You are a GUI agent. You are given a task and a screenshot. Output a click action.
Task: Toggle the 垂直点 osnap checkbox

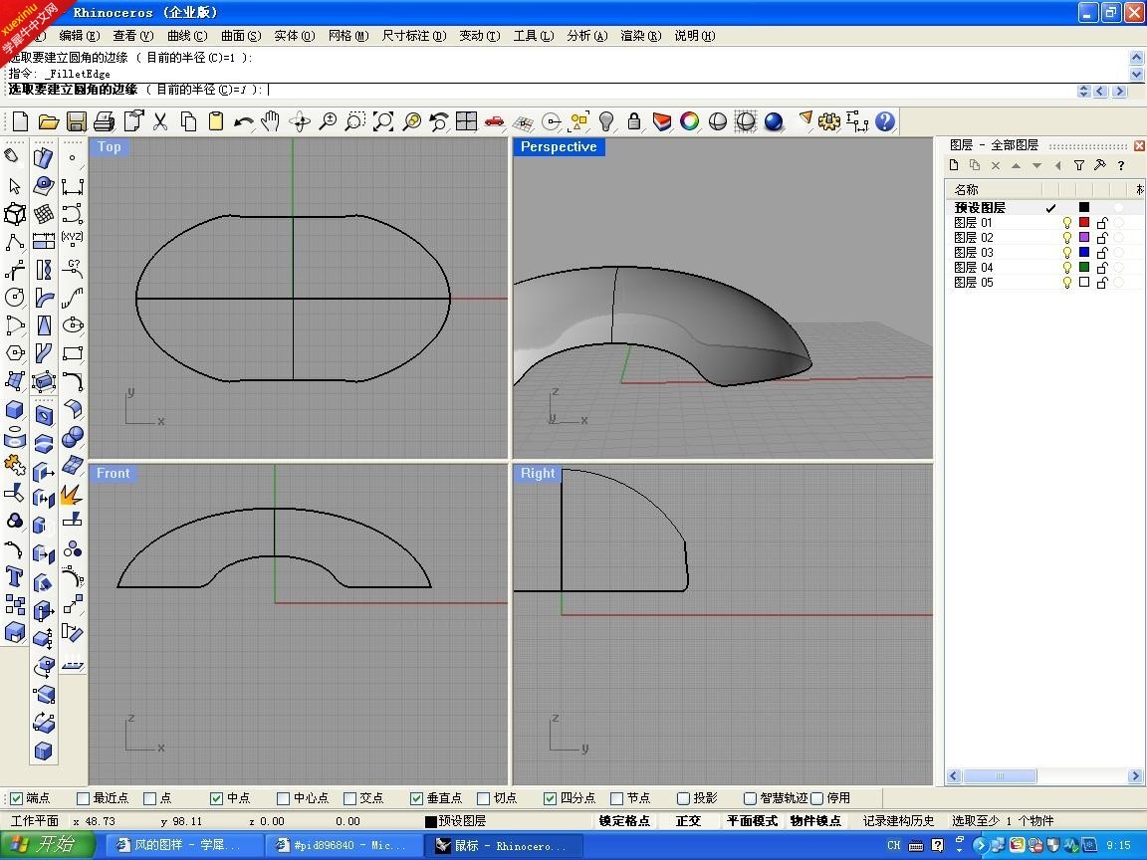tap(416, 798)
